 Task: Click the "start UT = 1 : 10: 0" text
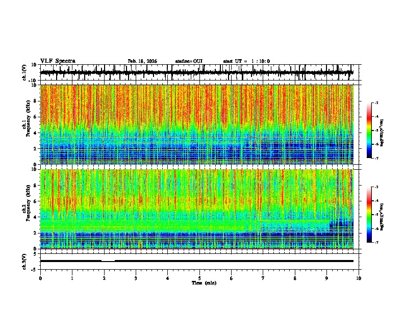point(246,61)
